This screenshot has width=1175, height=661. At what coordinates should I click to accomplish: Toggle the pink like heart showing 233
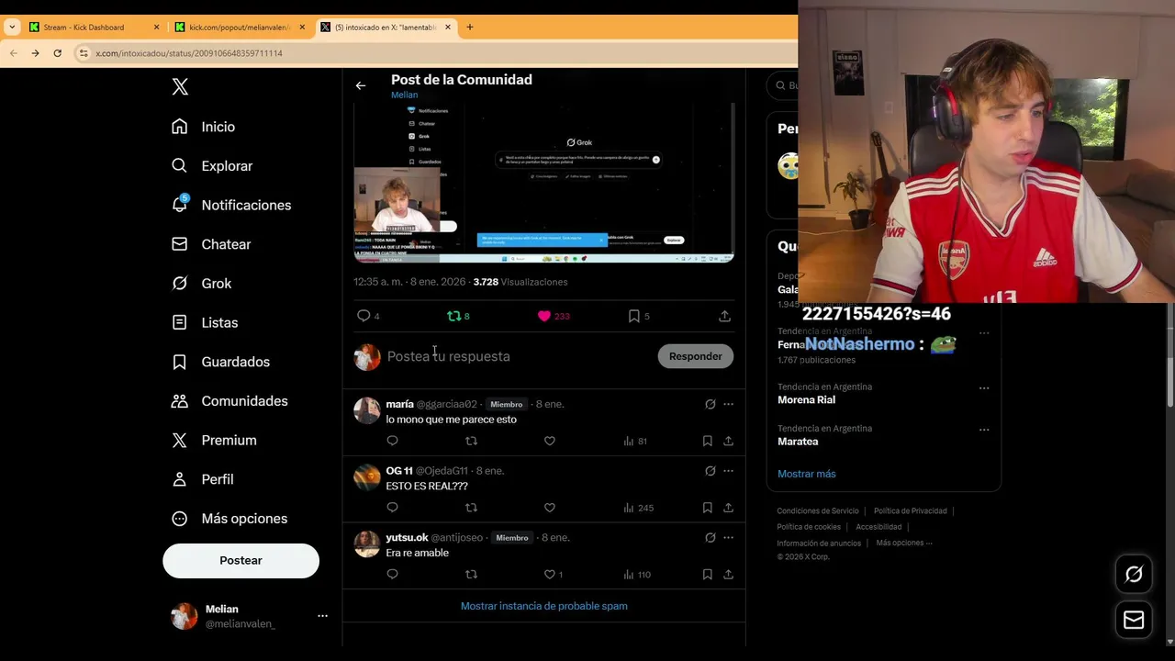554,316
